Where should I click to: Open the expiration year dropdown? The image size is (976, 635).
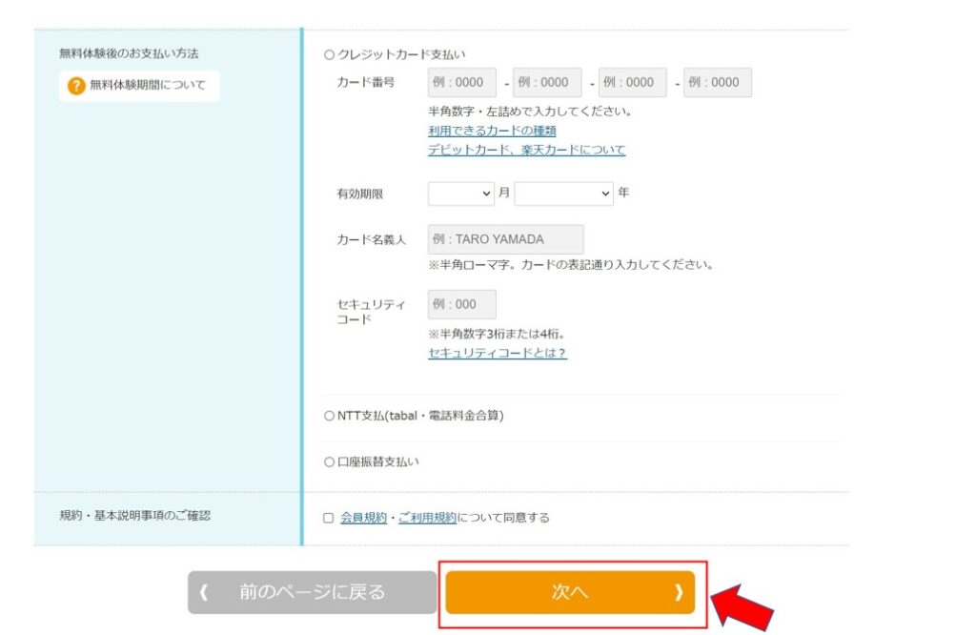click(x=564, y=194)
